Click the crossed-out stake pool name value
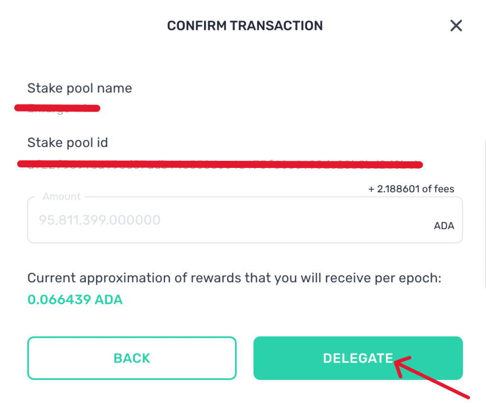Screen dimensions: 486x408 57,108
